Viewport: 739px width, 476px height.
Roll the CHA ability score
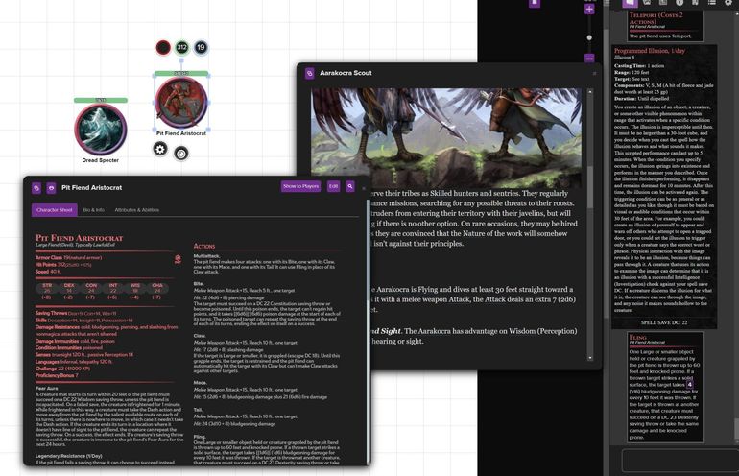157,291
